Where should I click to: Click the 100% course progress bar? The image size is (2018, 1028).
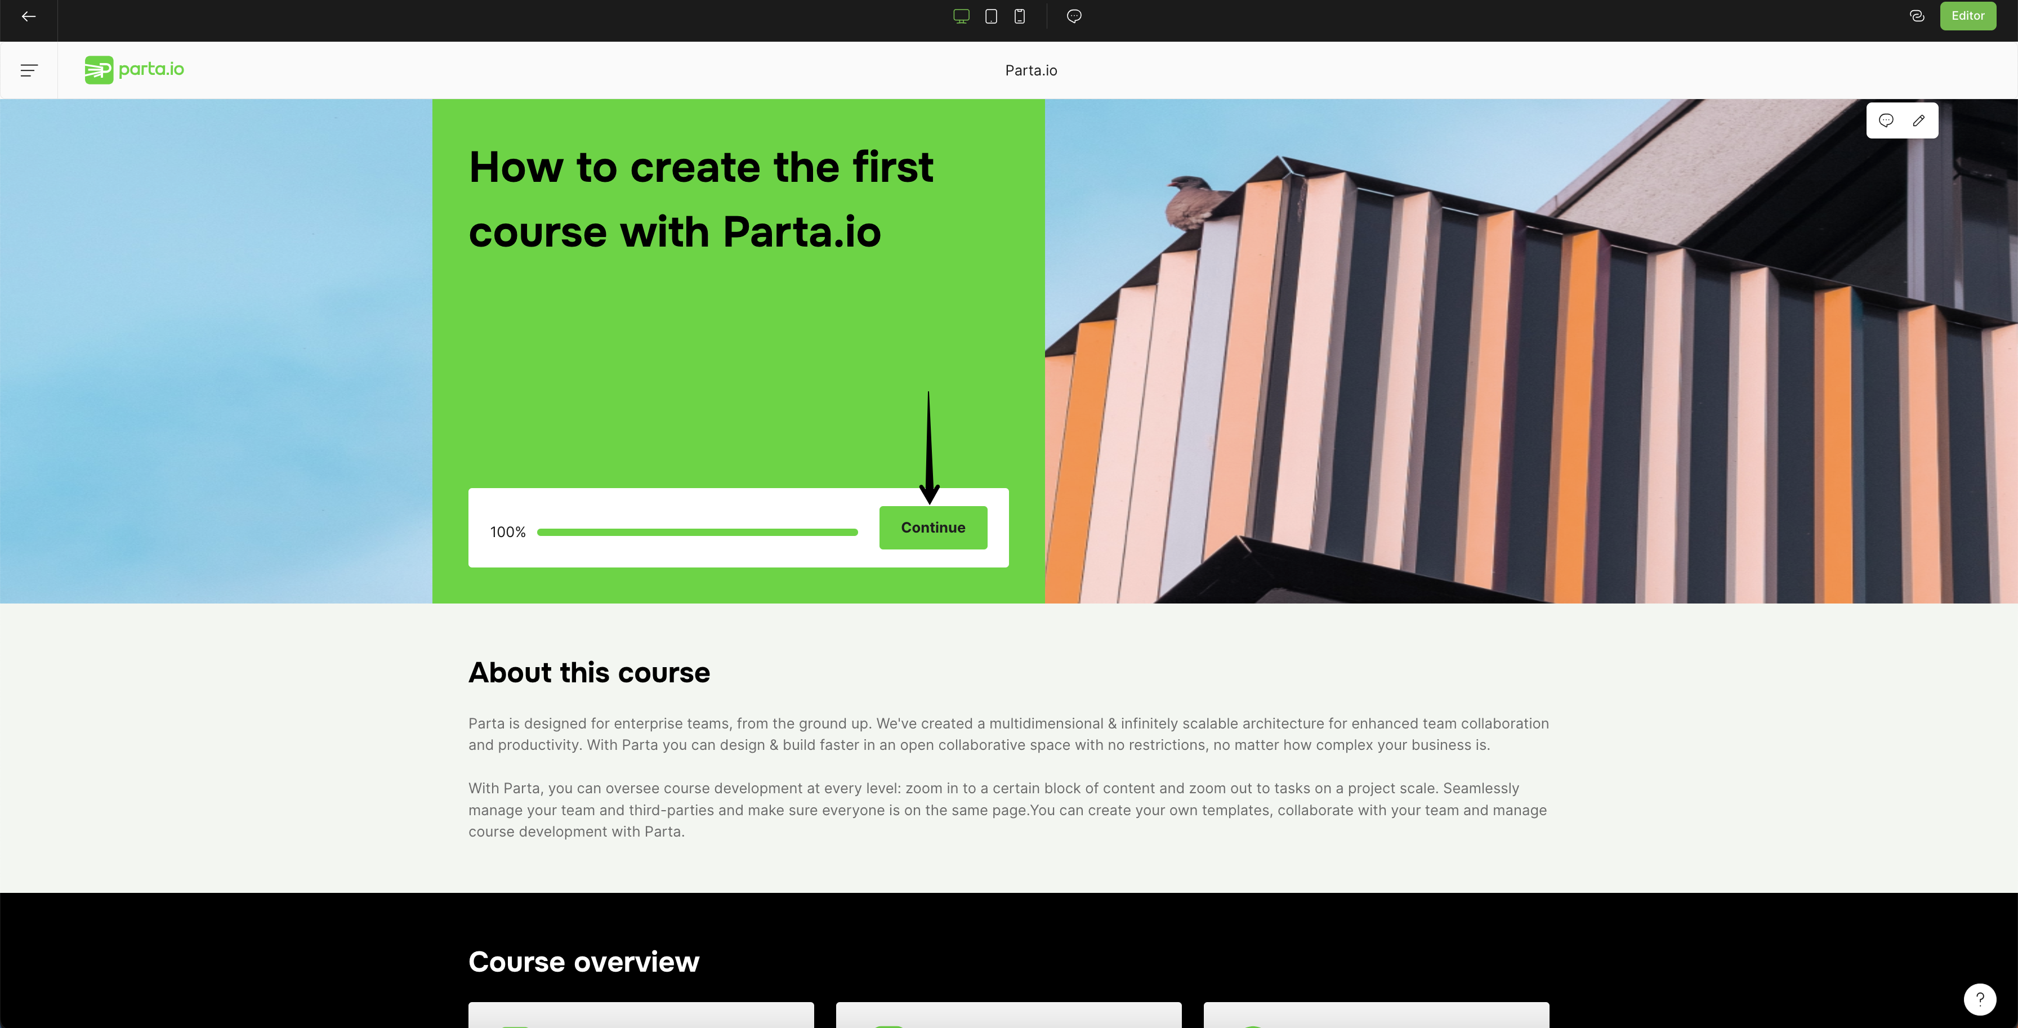[x=697, y=532]
